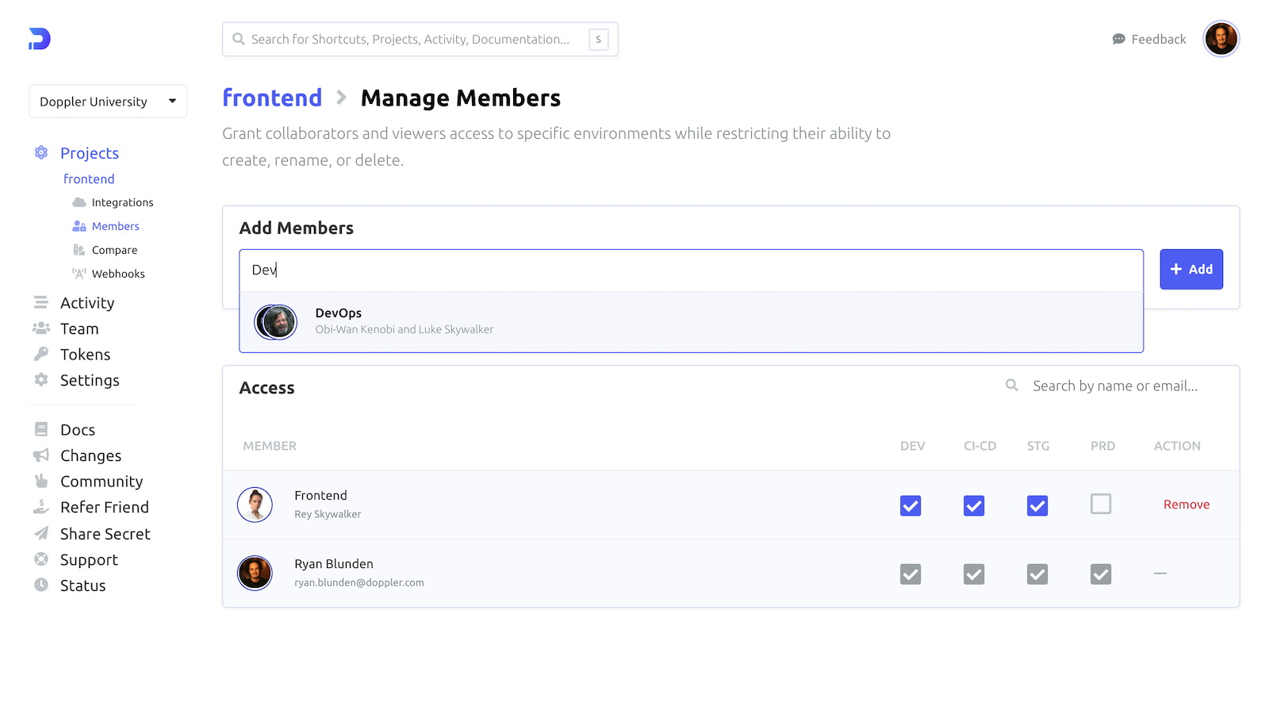The width and height of the screenshot is (1269, 714).
Task: Click ryan.blunden@doppler.com email text
Action: [x=358, y=582]
